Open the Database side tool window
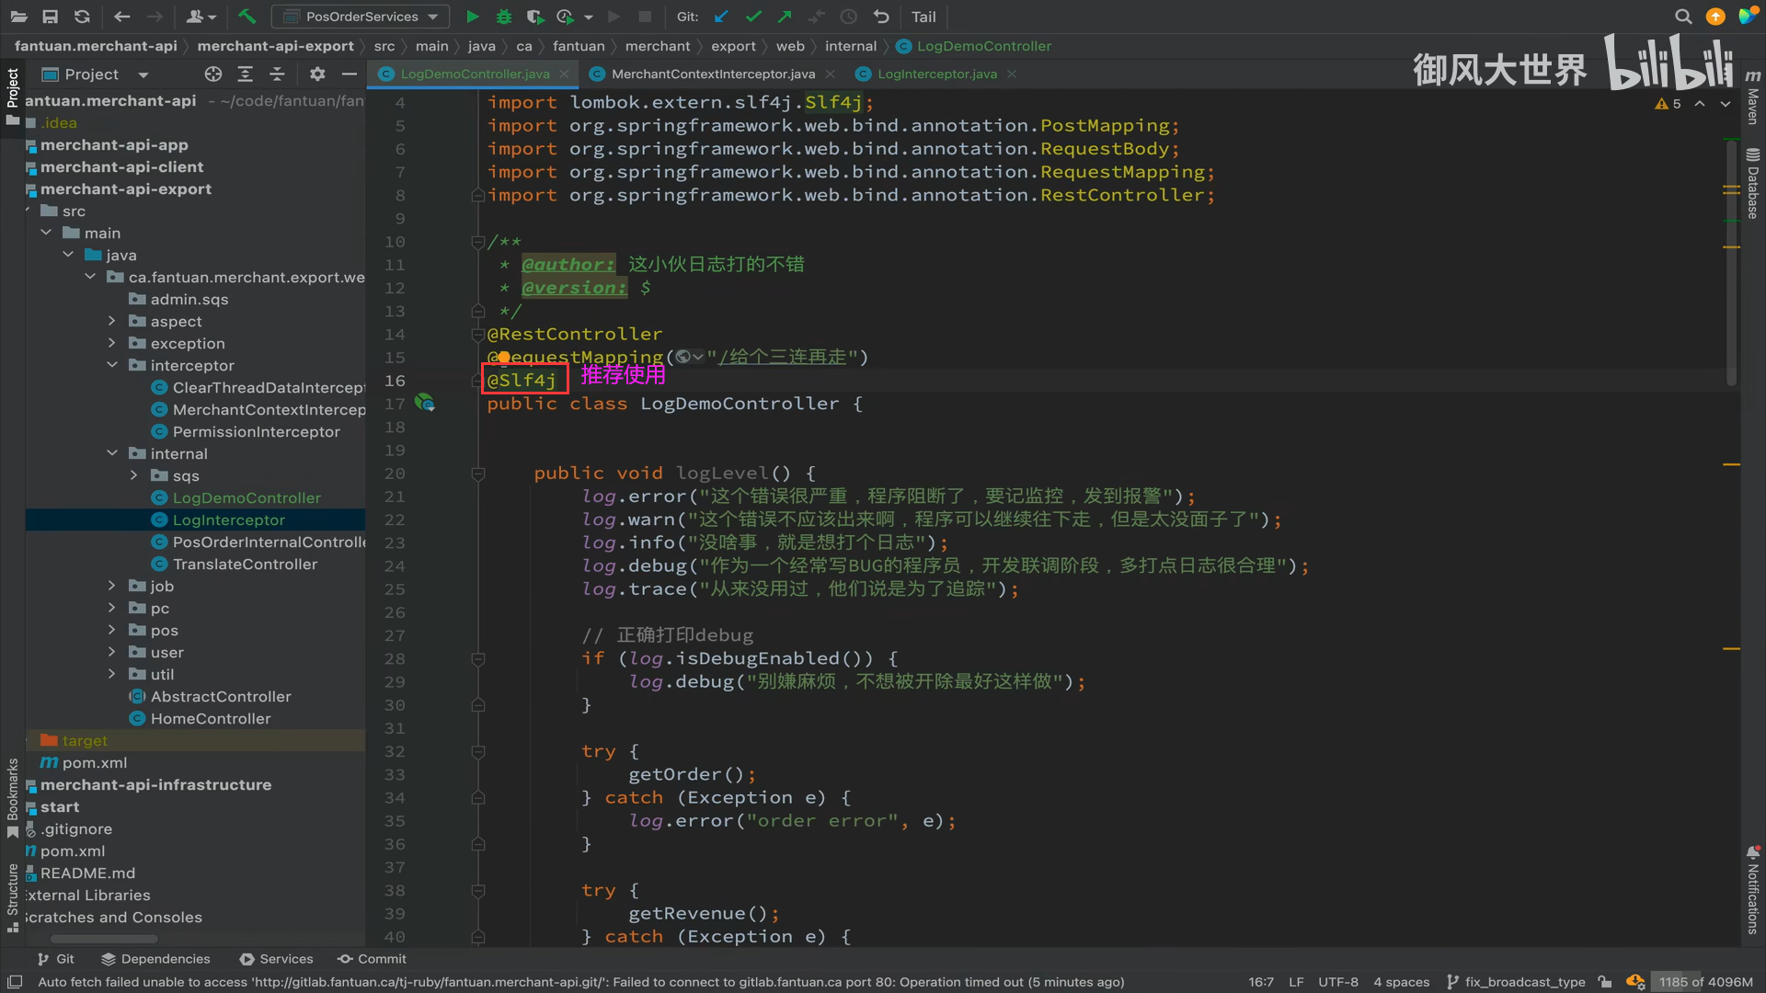 (1753, 183)
